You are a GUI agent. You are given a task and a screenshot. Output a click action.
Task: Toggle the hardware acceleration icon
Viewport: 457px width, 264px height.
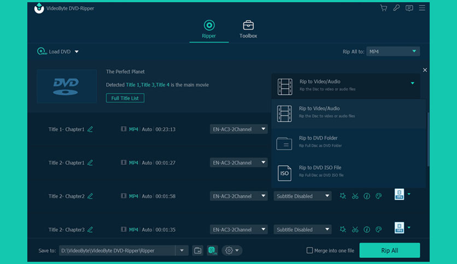pos(212,250)
